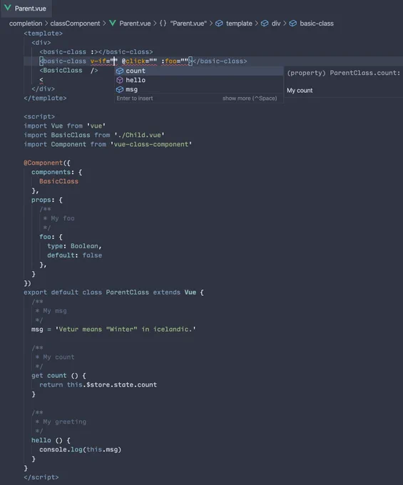Click the 'components:' property key

[x=53, y=172]
